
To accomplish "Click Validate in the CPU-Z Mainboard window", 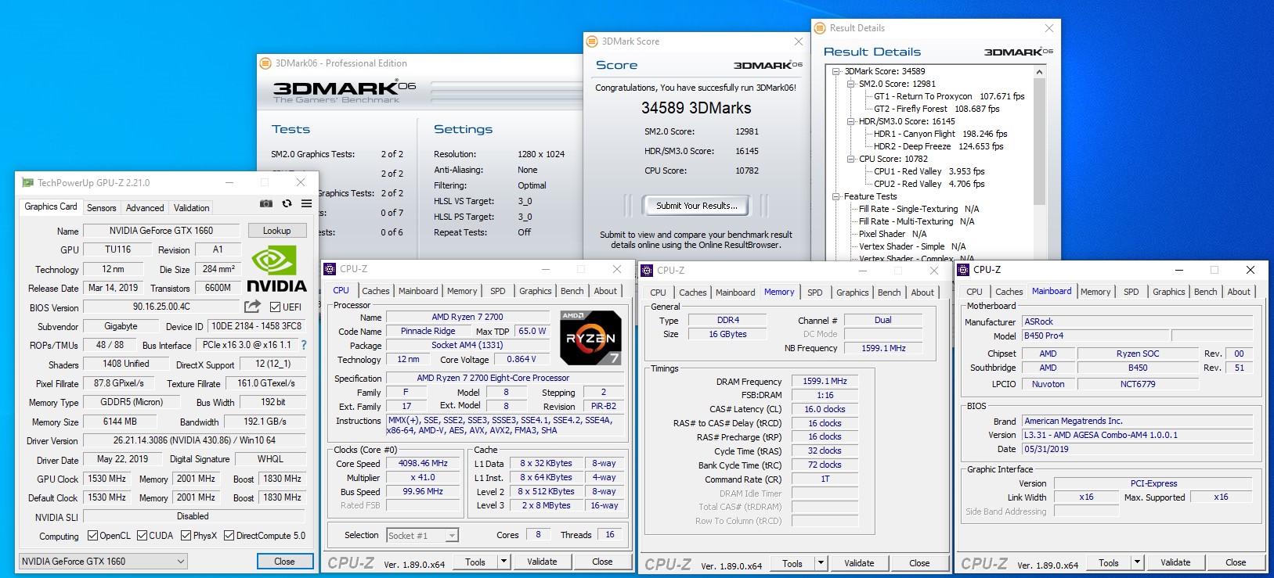I will 1175,562.
